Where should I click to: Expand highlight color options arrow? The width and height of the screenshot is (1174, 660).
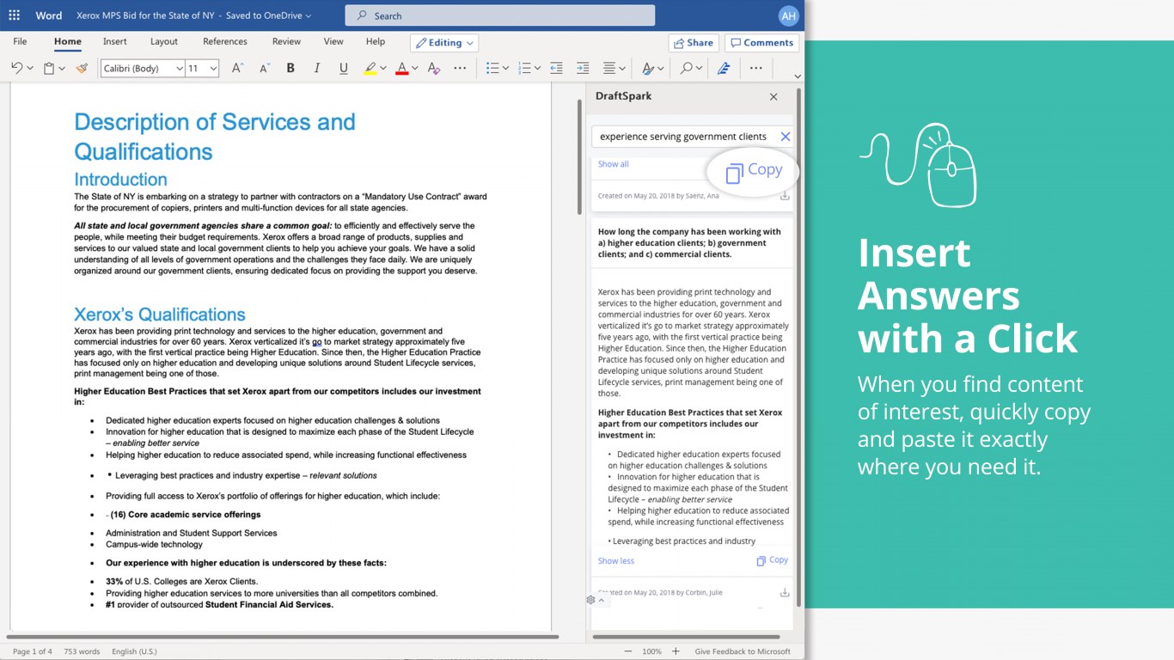point(383,69)
